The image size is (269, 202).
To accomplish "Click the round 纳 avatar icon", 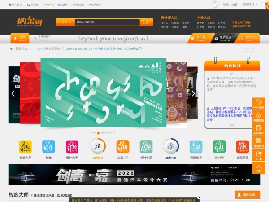I will pyautogui.click(x=215, y=4).
